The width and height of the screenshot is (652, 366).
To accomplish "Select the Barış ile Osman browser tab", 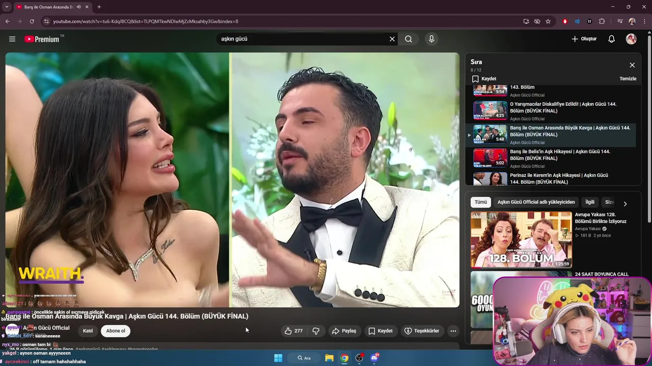I will pos(52,7).
